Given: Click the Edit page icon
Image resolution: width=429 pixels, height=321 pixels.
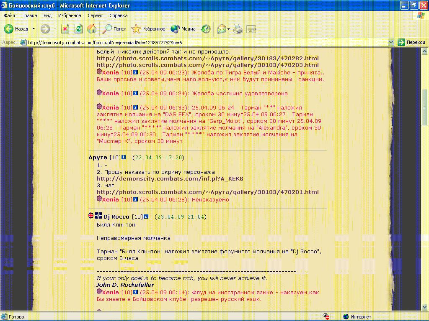Looking at the screenshot, I should point(251,29).
